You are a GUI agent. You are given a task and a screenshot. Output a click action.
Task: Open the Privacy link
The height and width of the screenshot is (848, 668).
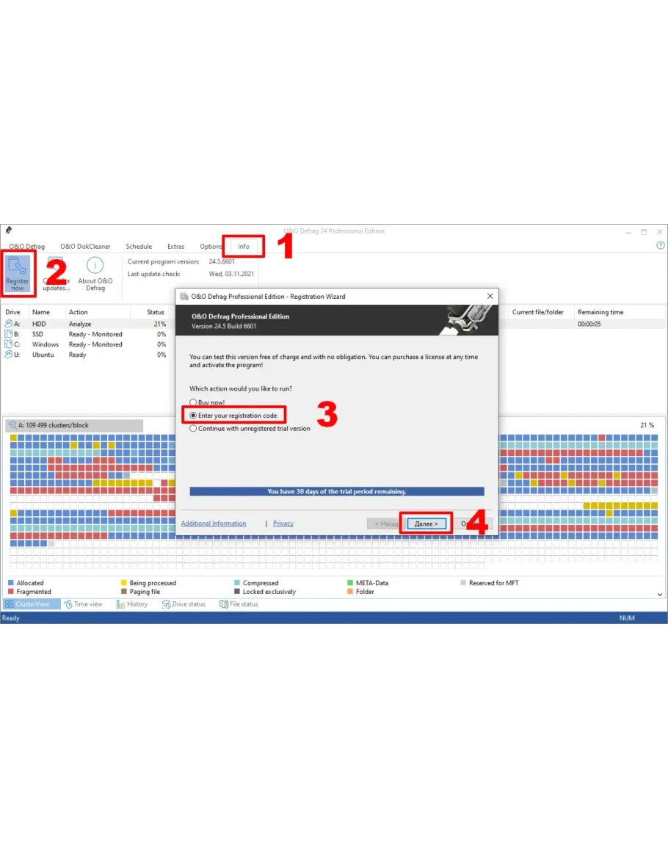tap(283, 523)
